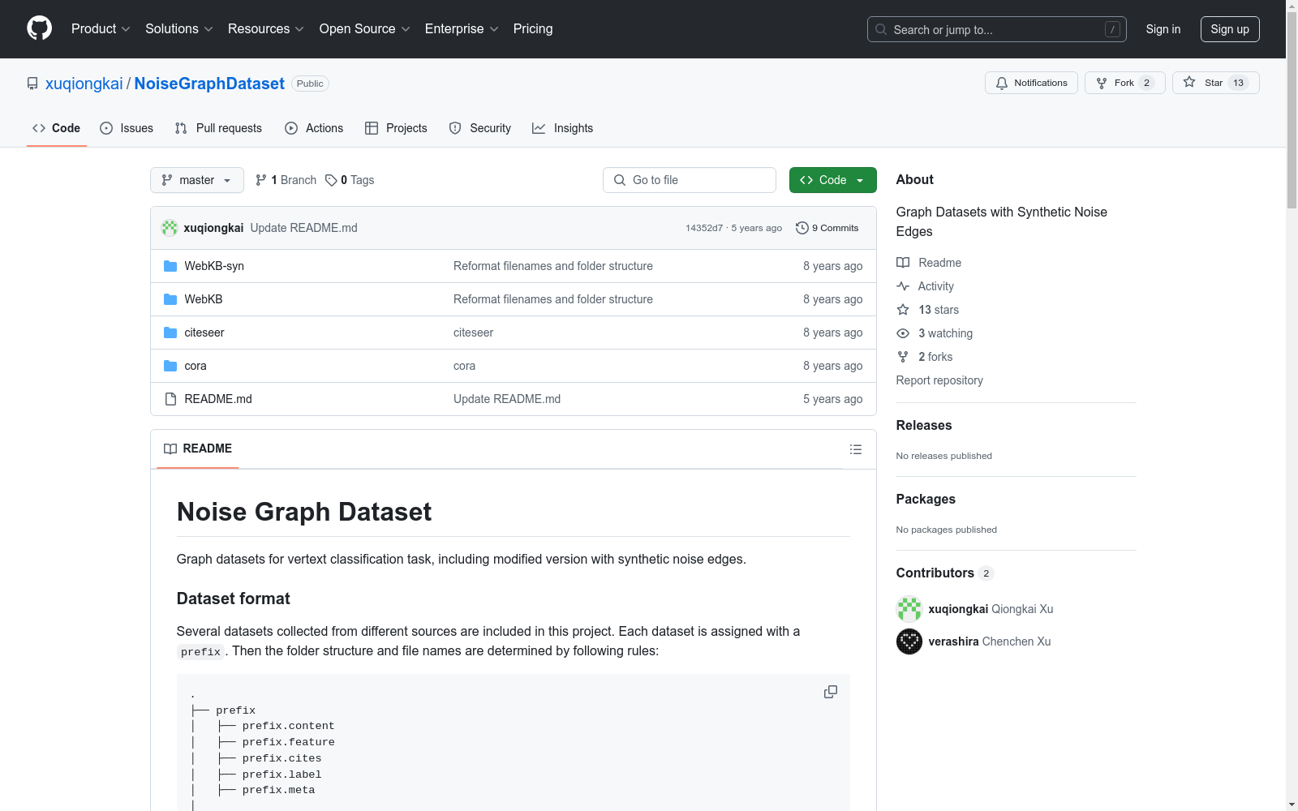
Task: Open commit hash 14352d7
Action: [x=704, y=228]
